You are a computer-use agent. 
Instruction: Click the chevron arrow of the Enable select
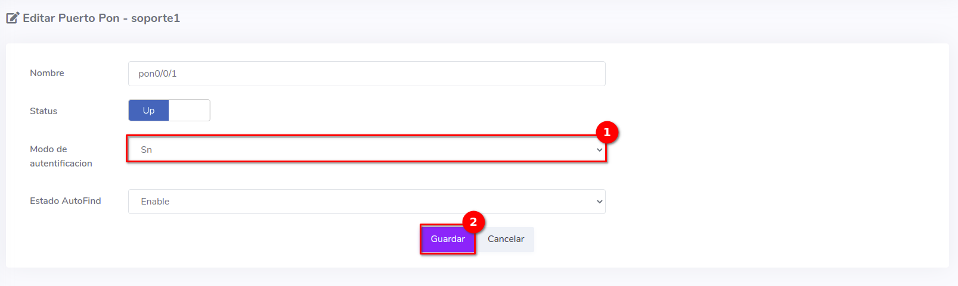[x=599, y=202]
